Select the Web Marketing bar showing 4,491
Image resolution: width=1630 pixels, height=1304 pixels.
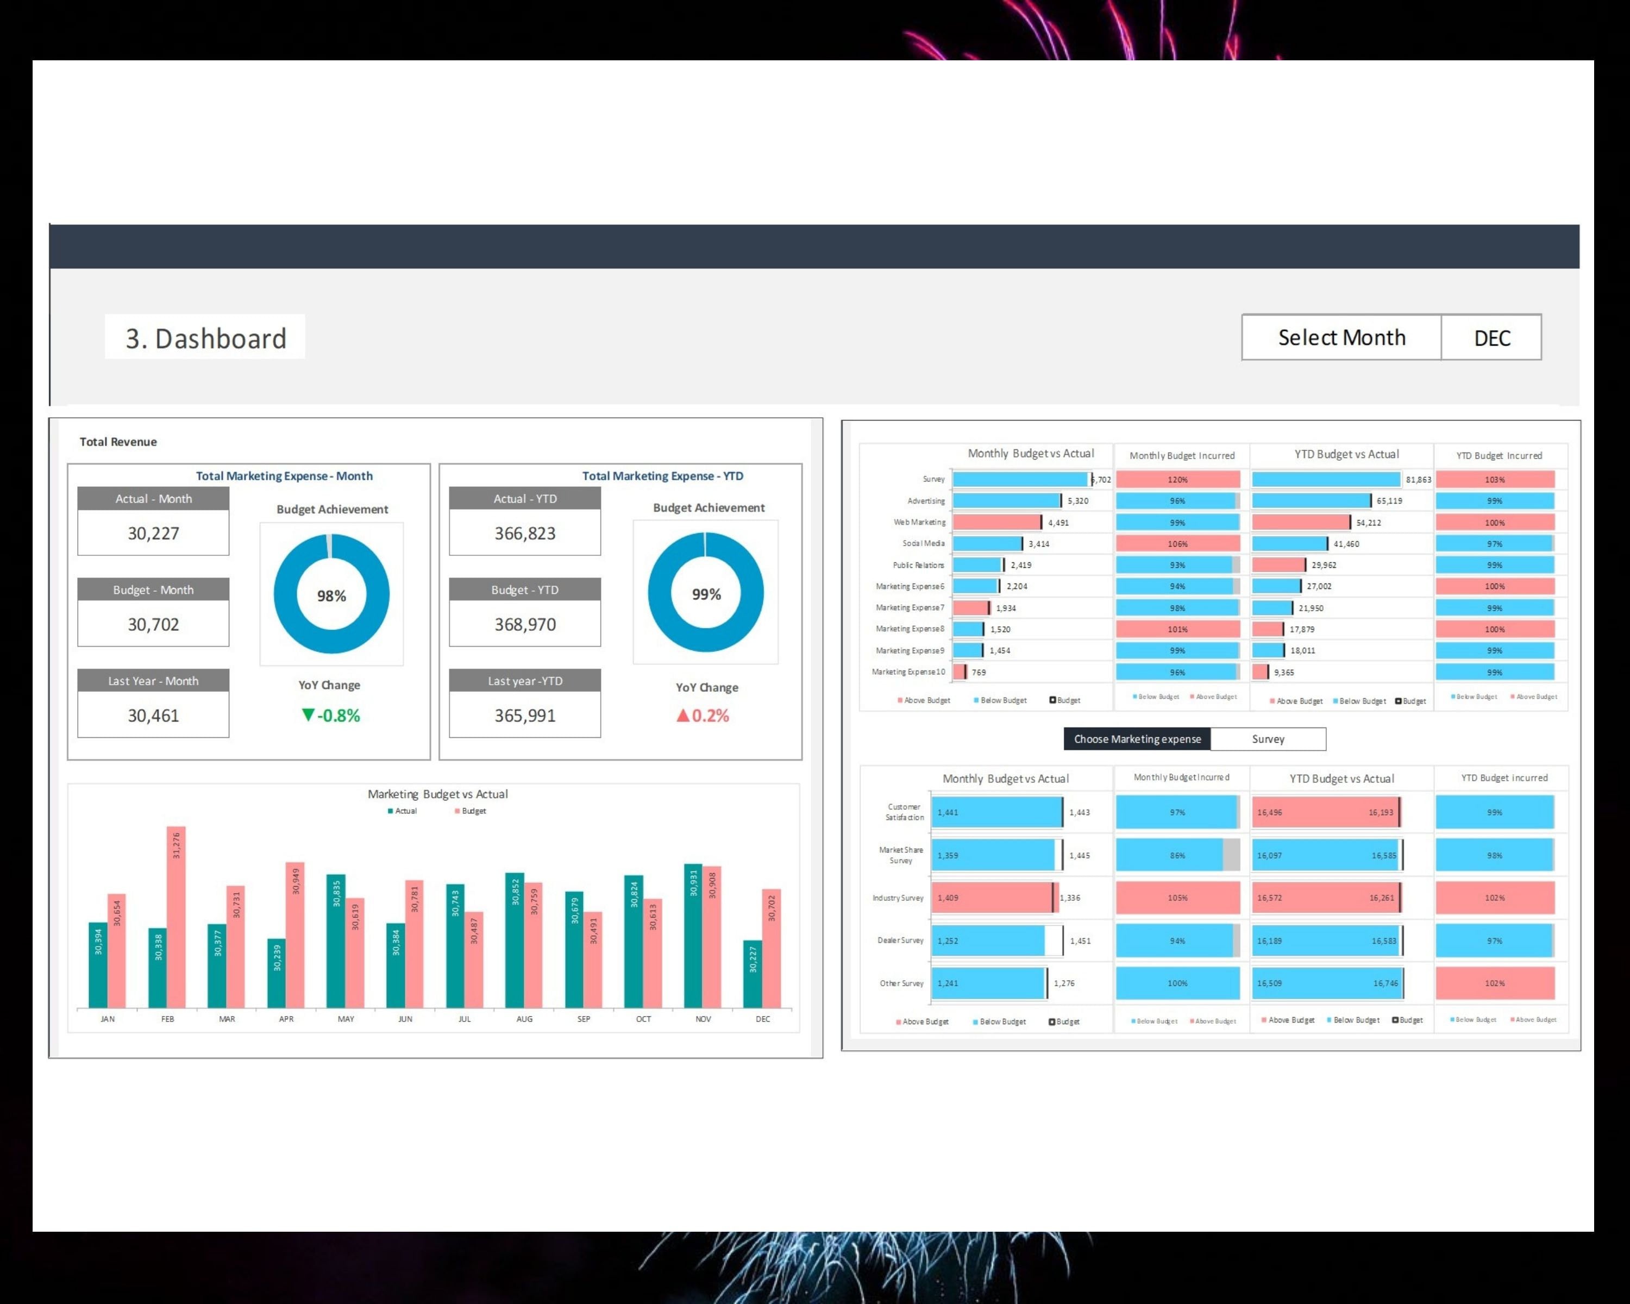click(x=996, y=522)
